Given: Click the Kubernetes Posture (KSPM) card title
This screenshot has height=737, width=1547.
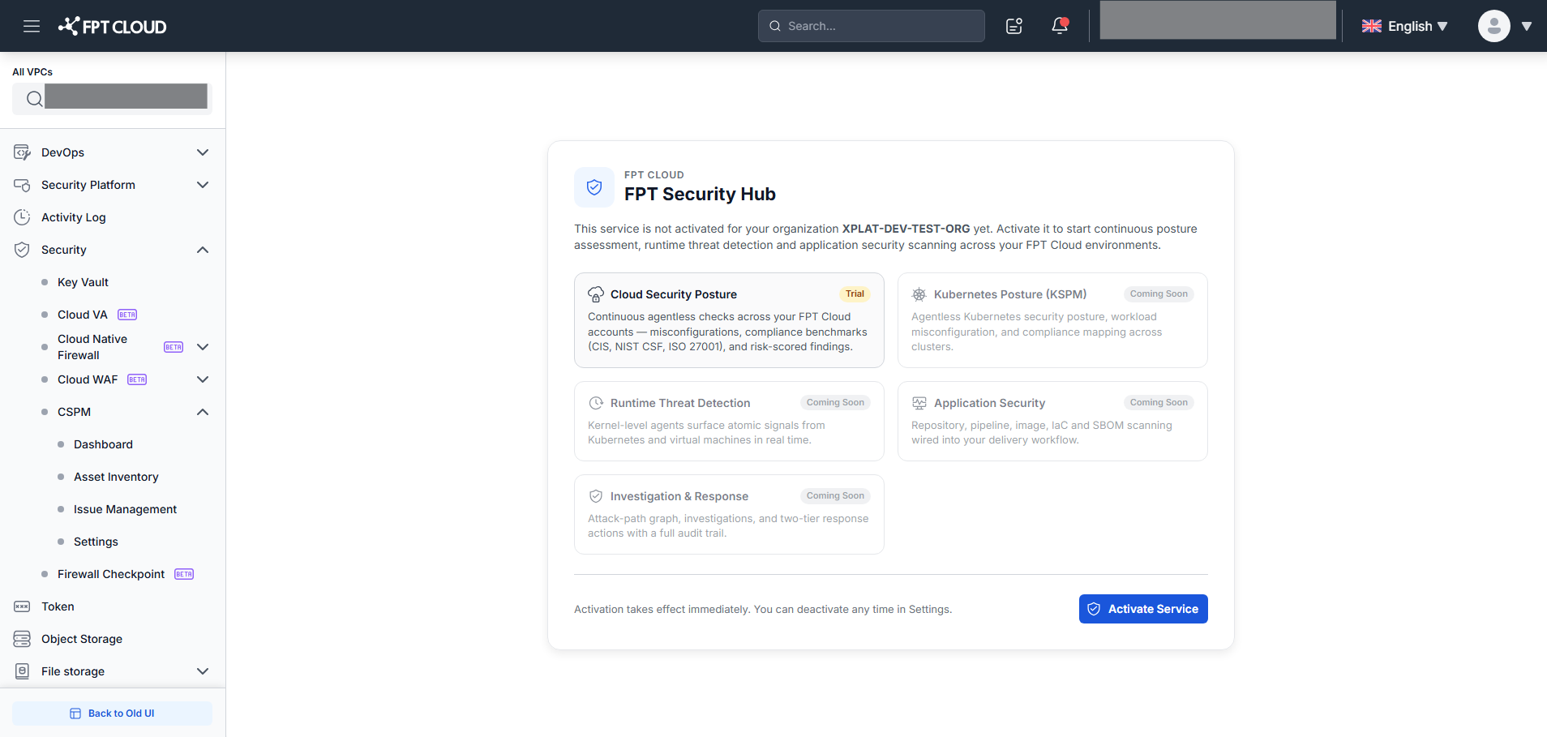Looking at the screenshot, I should [1010, 294].
